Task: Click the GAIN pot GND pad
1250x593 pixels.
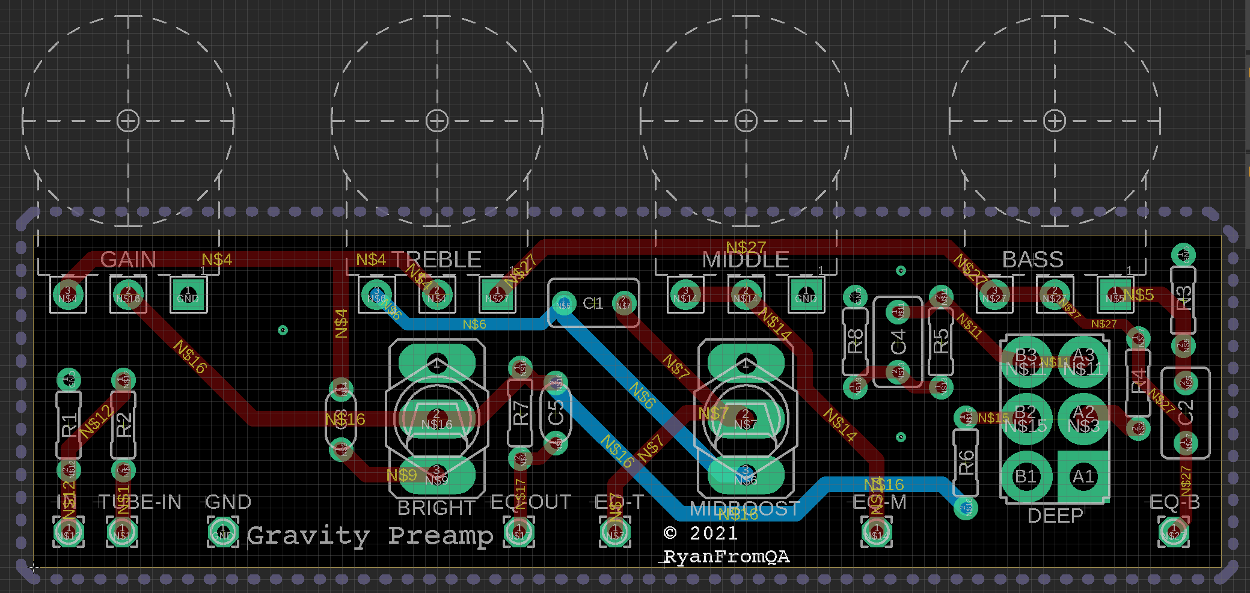Action: (x=188, y=294)
